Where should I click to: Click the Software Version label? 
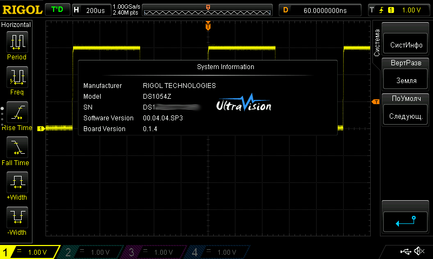[108, 118]
